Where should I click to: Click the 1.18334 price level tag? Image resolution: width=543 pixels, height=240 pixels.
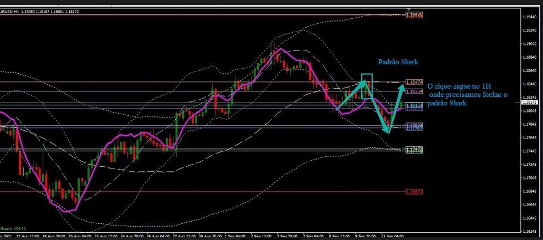coord(414,91)
